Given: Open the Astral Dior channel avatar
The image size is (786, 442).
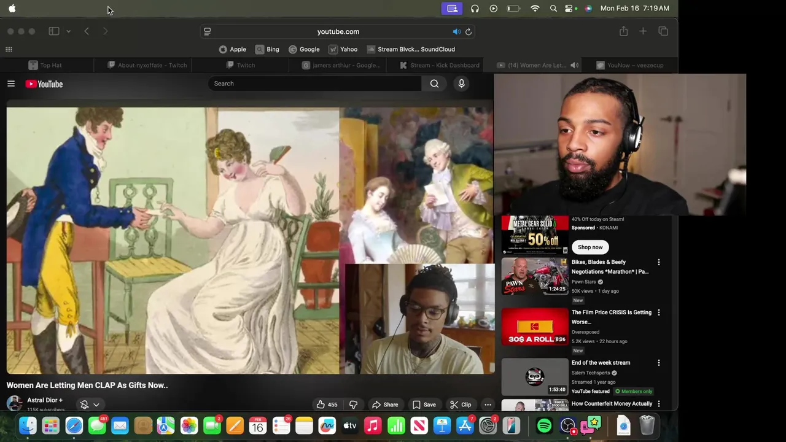Looking at the screenshot, I should (x=14, y=403).
